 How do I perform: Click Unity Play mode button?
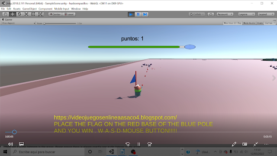(x=131, y=14)
